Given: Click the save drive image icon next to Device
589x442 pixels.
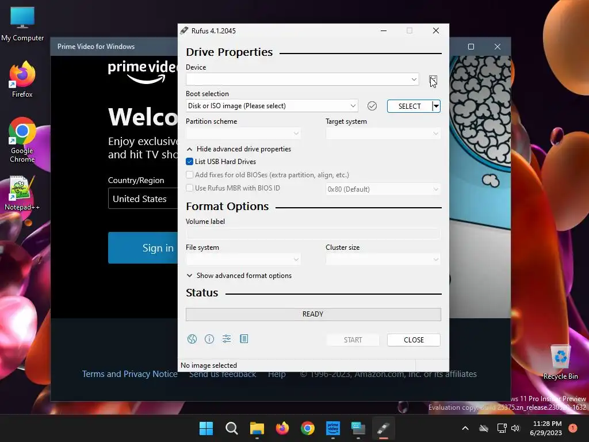Looking at the screenshot, I should 433,79.
